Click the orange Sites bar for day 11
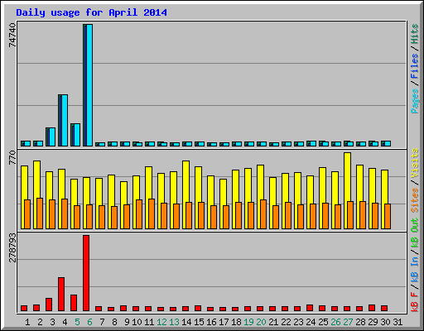This screenshot has height=331, width=424. (x=152, y=213)
